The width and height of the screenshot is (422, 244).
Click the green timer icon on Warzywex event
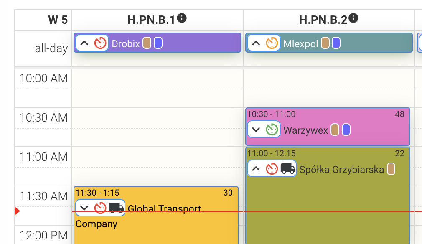click(x=272, y=130)
